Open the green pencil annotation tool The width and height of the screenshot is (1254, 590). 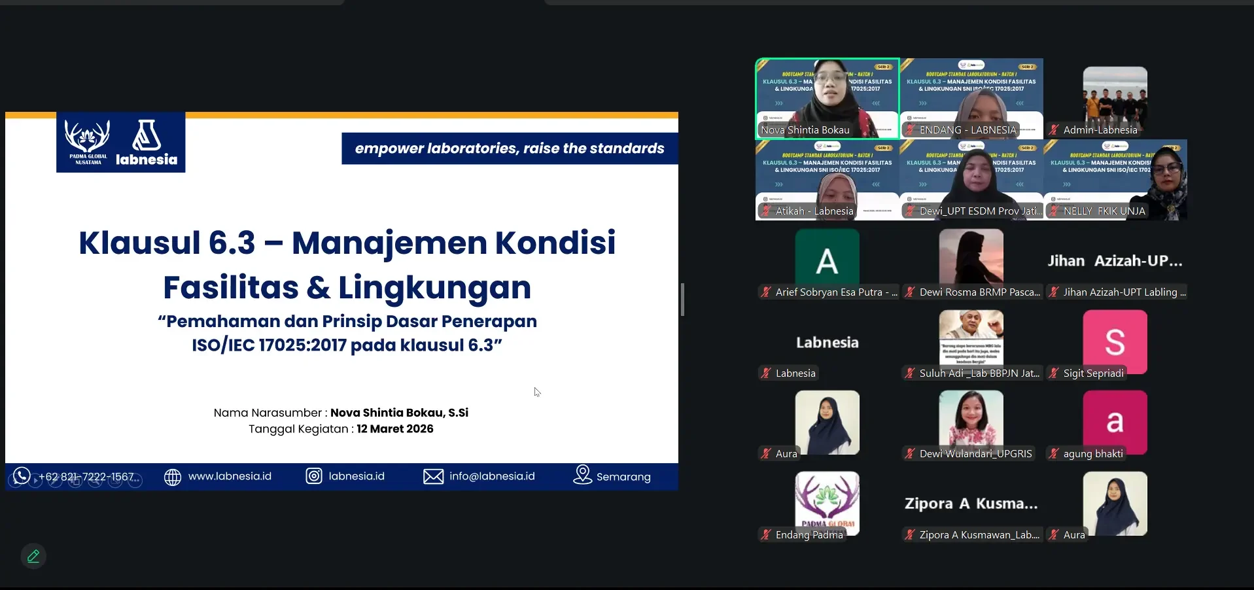pyautogui.click(x=33, y=556)
